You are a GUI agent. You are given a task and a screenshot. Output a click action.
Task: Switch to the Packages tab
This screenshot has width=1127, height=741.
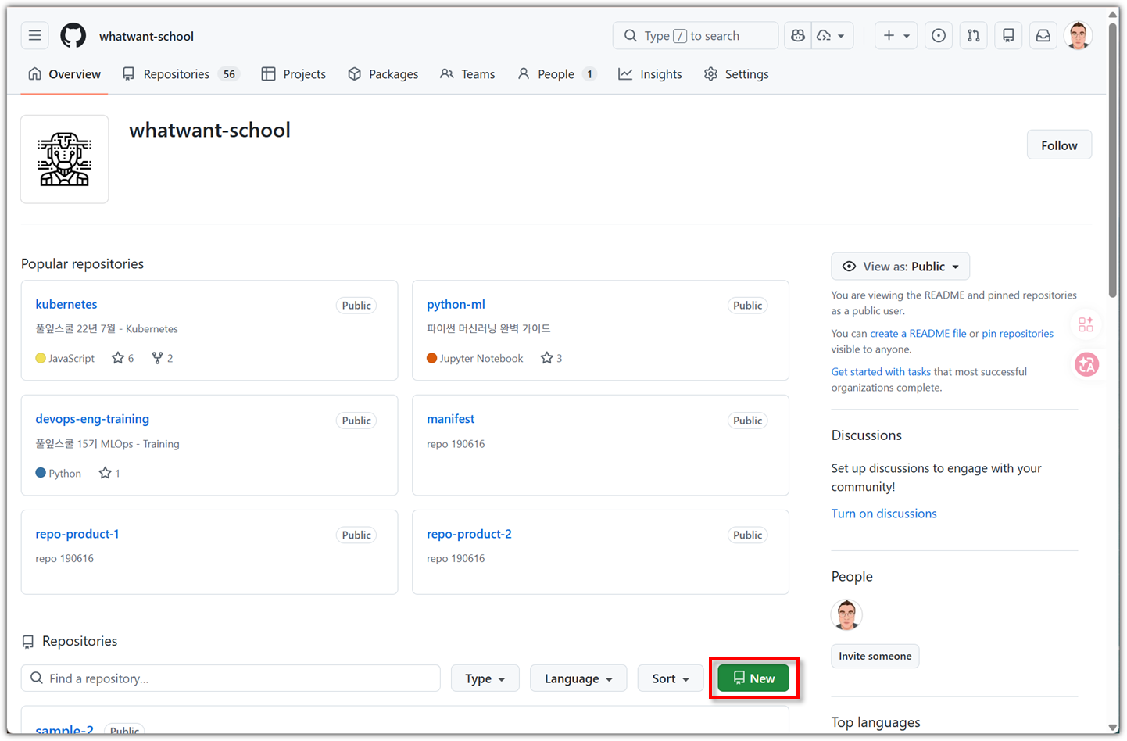pos(383,74)
